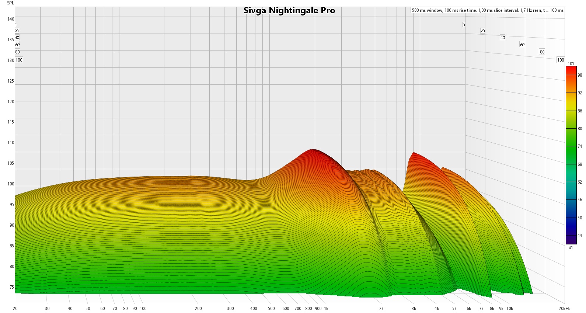Click the 6k frequency label
Image resolution: width=586 pixels, height=313 pixels.
(x=469, y=309)
